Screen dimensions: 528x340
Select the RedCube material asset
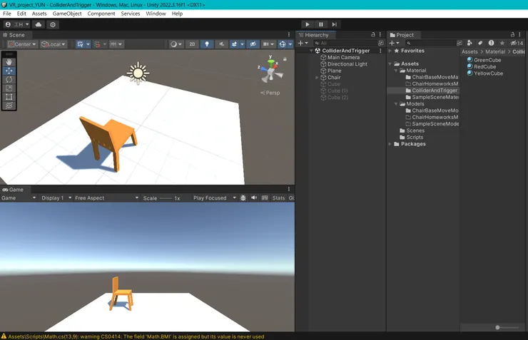(x=484, y=67)
